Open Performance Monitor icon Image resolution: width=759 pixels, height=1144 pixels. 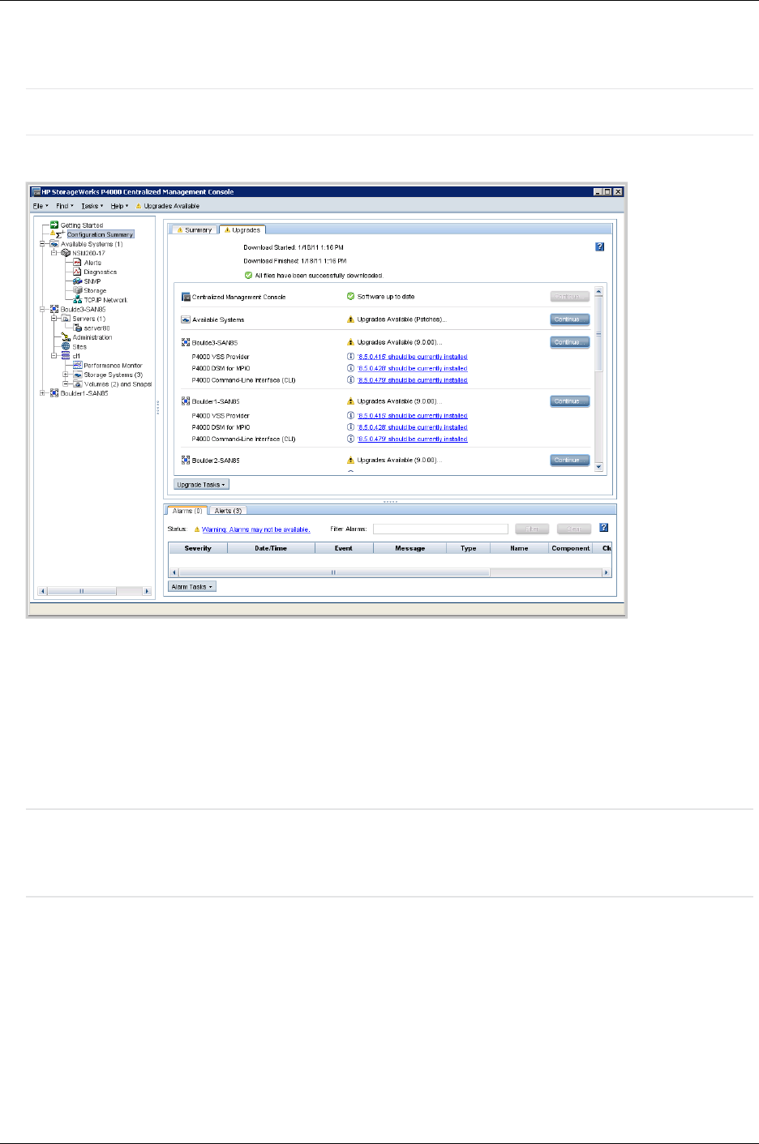pos(78,365)
